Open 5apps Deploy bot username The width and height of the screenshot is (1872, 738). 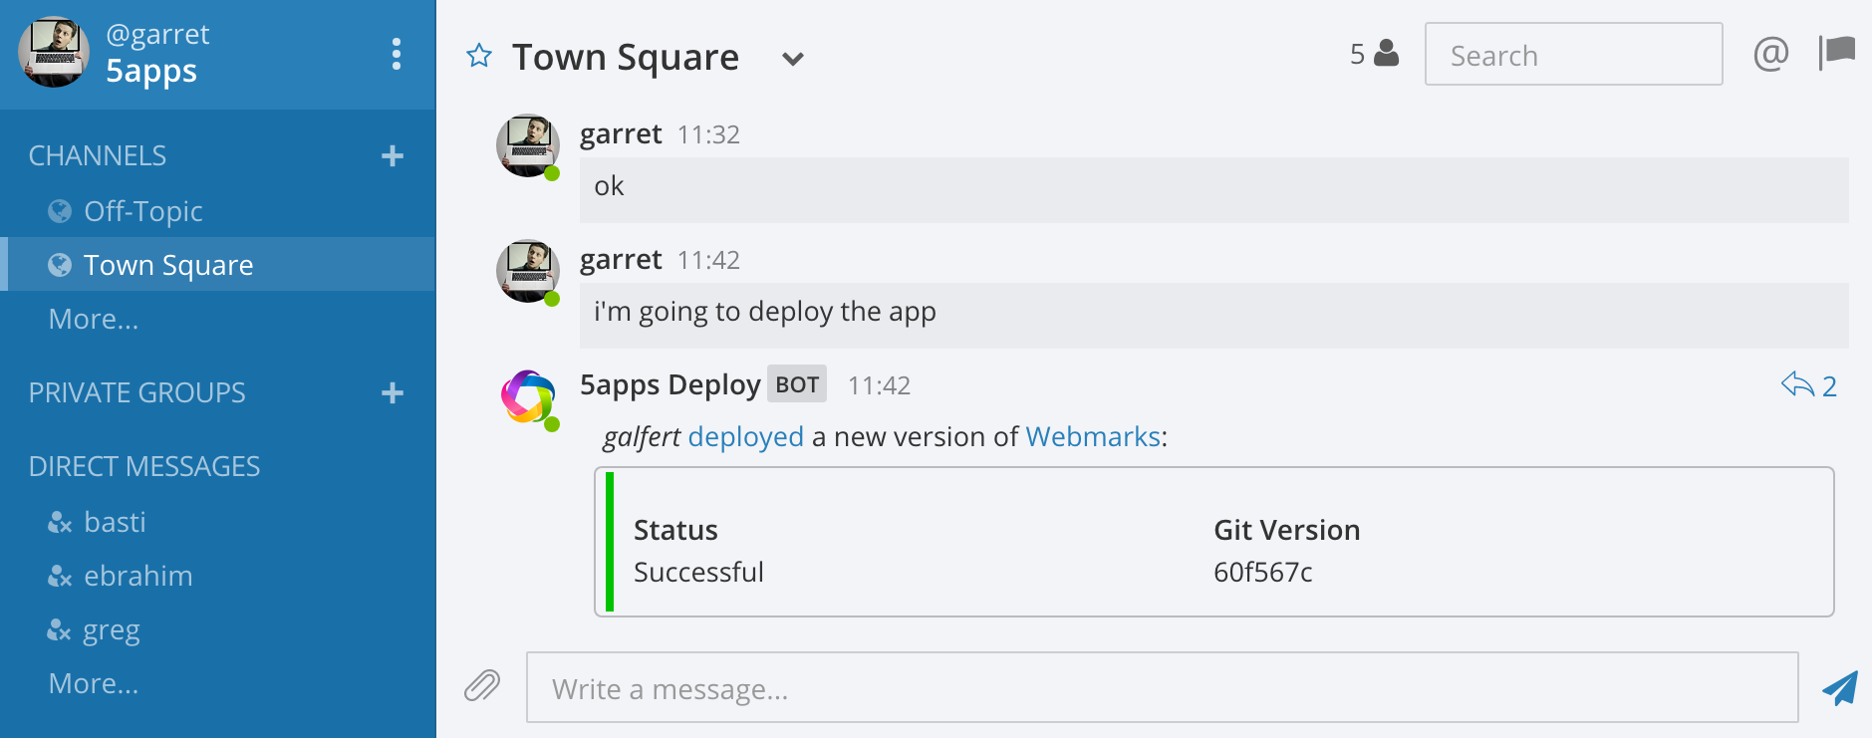669,385
